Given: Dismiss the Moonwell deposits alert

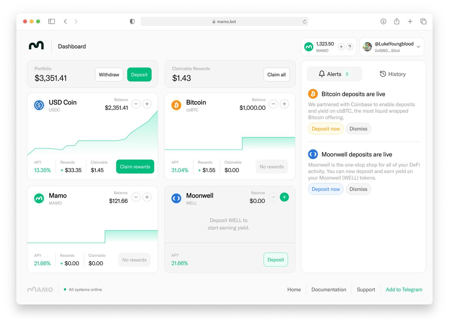Looking at the screenshot, I should point(358,189).
